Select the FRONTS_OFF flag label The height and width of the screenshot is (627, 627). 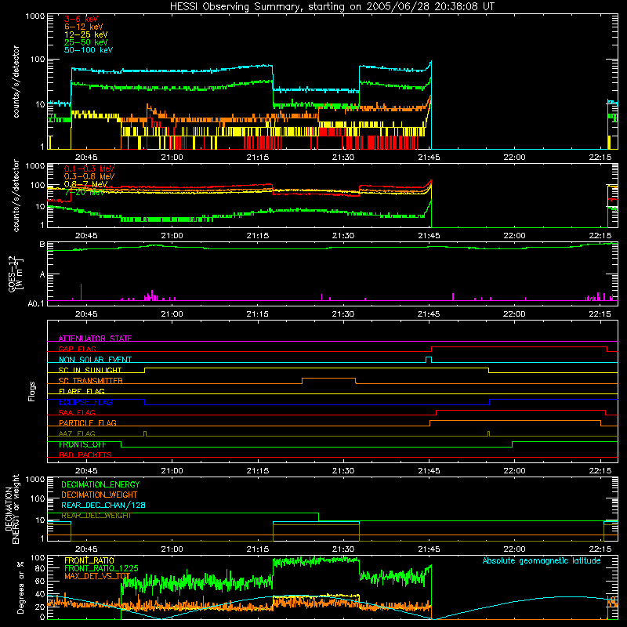pyautogui.click(x=82, y=444)
